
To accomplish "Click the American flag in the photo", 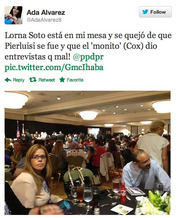I will pyautogui.click(x=18, y=130).
